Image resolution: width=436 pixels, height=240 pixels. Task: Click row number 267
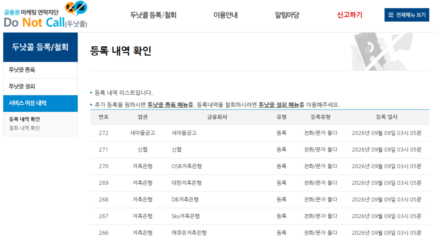click(x=103, y=216)
